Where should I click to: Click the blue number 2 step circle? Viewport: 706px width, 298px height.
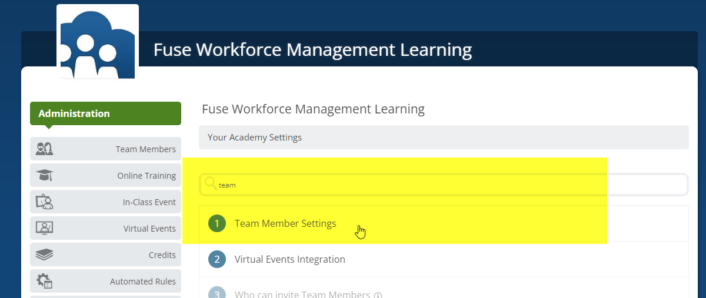click(x=217, y=259)
